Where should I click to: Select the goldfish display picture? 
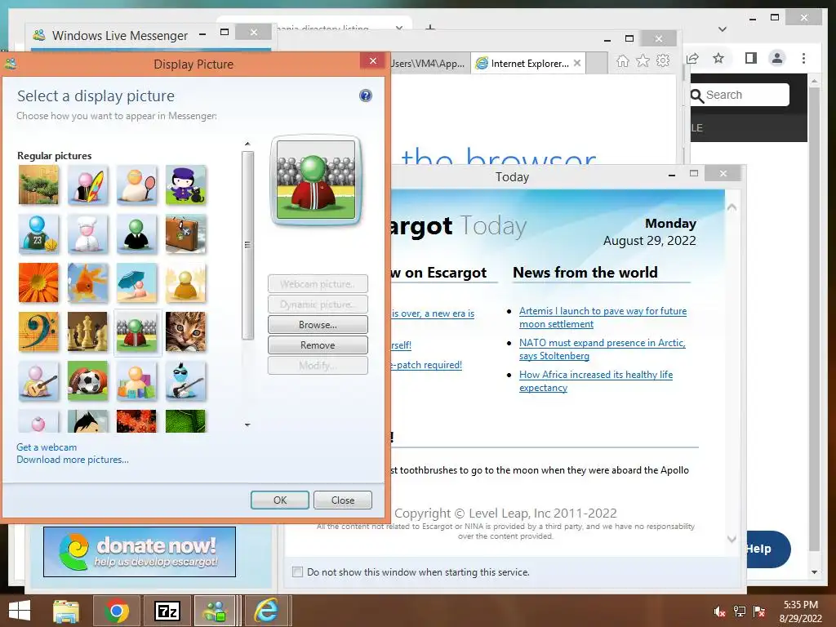(x=87, y=283)
